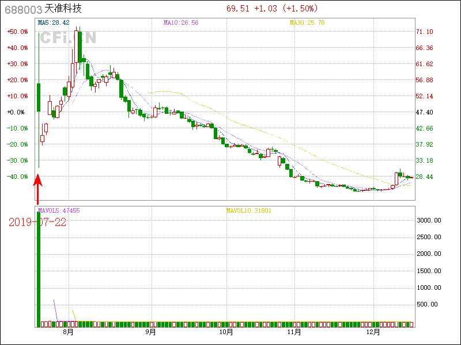Select the 9月 marker on the time axis
The height and width of the screenshot is (345, 461).
[x=150, y=332]
